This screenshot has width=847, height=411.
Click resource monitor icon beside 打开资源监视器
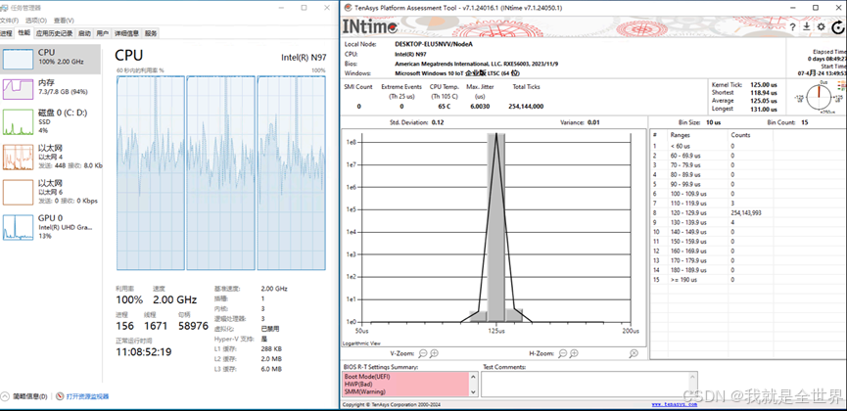click(x=60, y=396)
